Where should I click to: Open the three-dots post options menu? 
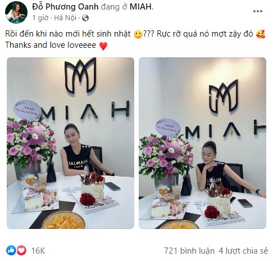[258, 11]
